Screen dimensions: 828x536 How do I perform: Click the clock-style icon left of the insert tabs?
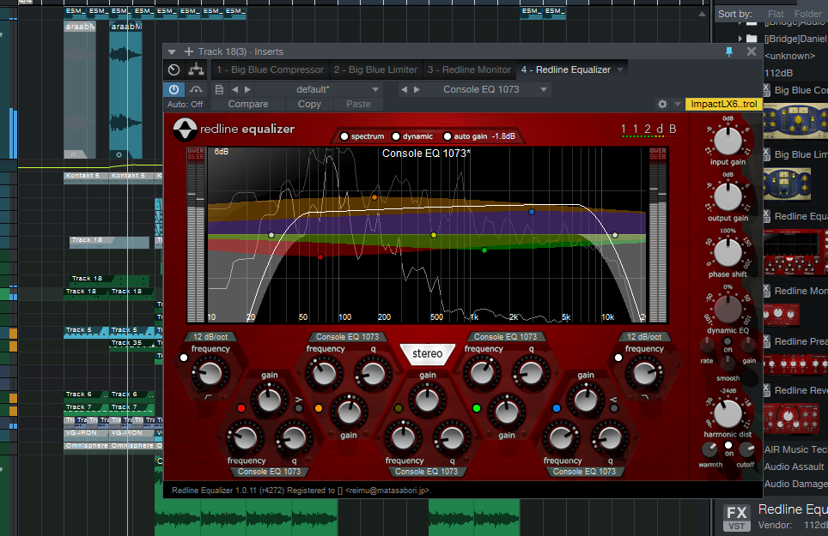(174, 69)
